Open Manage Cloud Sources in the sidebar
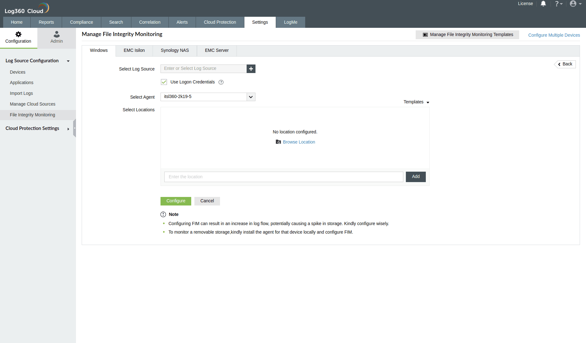This screenshot has height=343, width=586. click(32, 104)
